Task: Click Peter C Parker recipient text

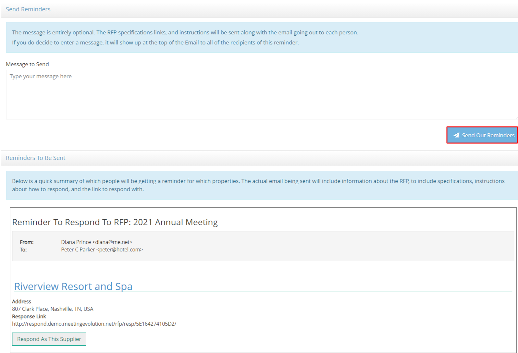Action: 102,250
